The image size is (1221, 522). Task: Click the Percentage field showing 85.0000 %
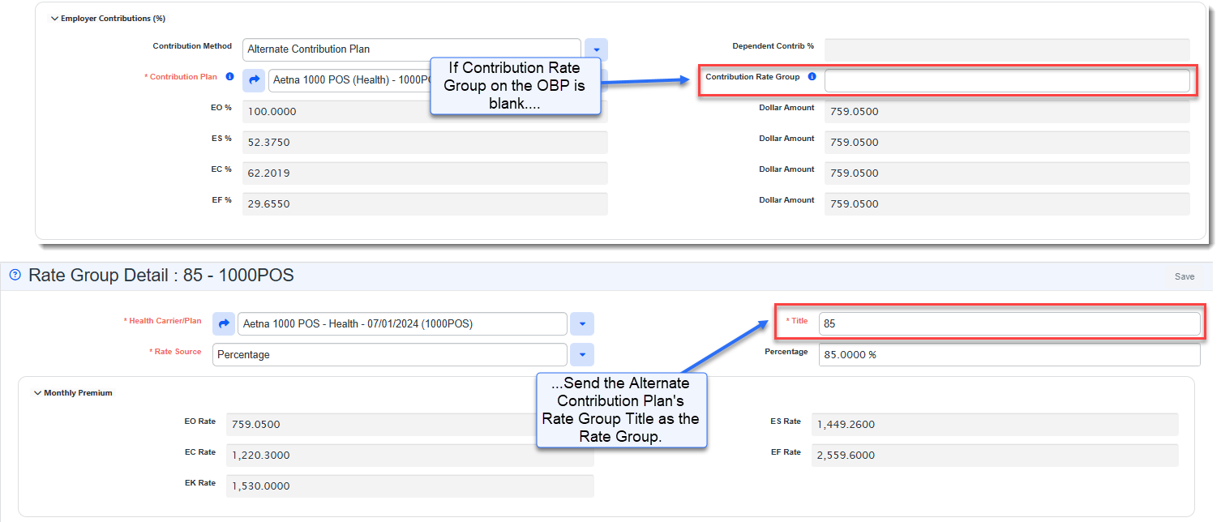coord(1009,355)
